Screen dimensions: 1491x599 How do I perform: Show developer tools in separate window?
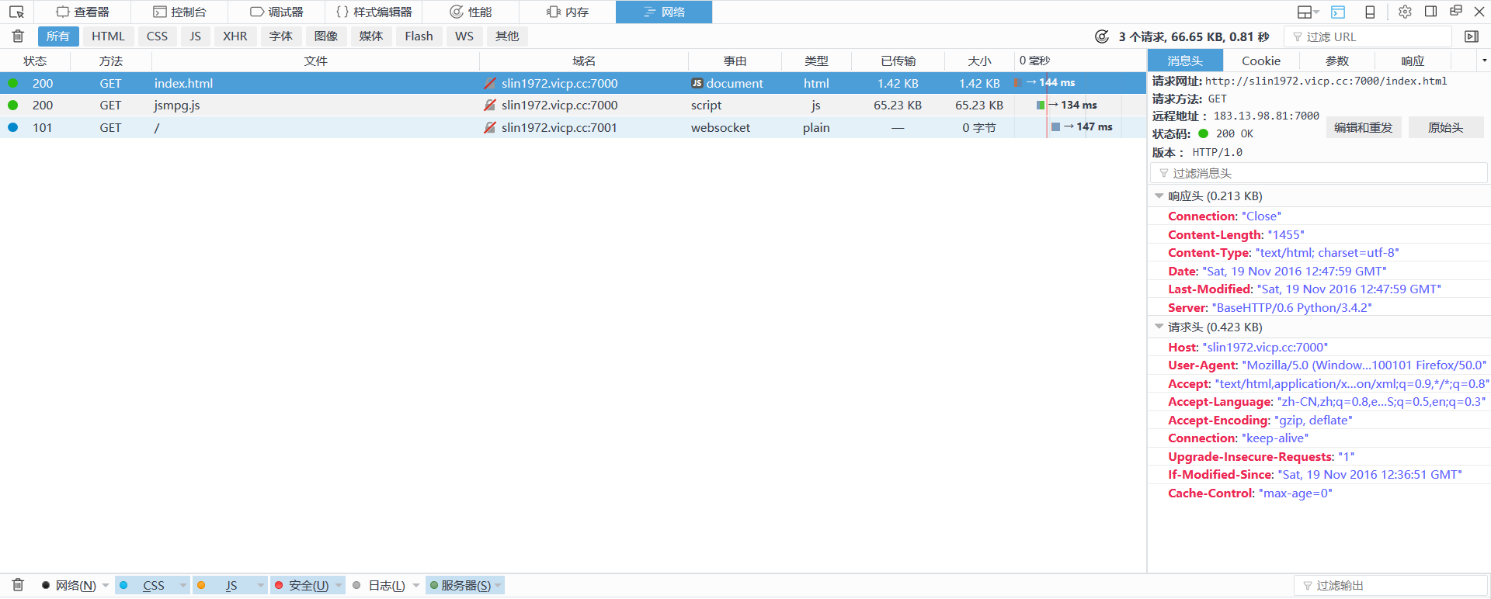click(1456, 11)
